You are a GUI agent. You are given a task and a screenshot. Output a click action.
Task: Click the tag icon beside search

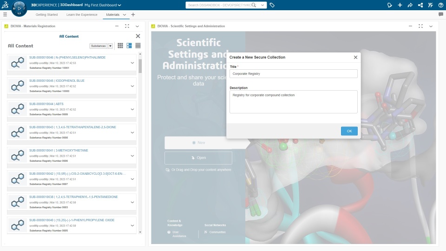pyautogui.click(x=272, y=5)
